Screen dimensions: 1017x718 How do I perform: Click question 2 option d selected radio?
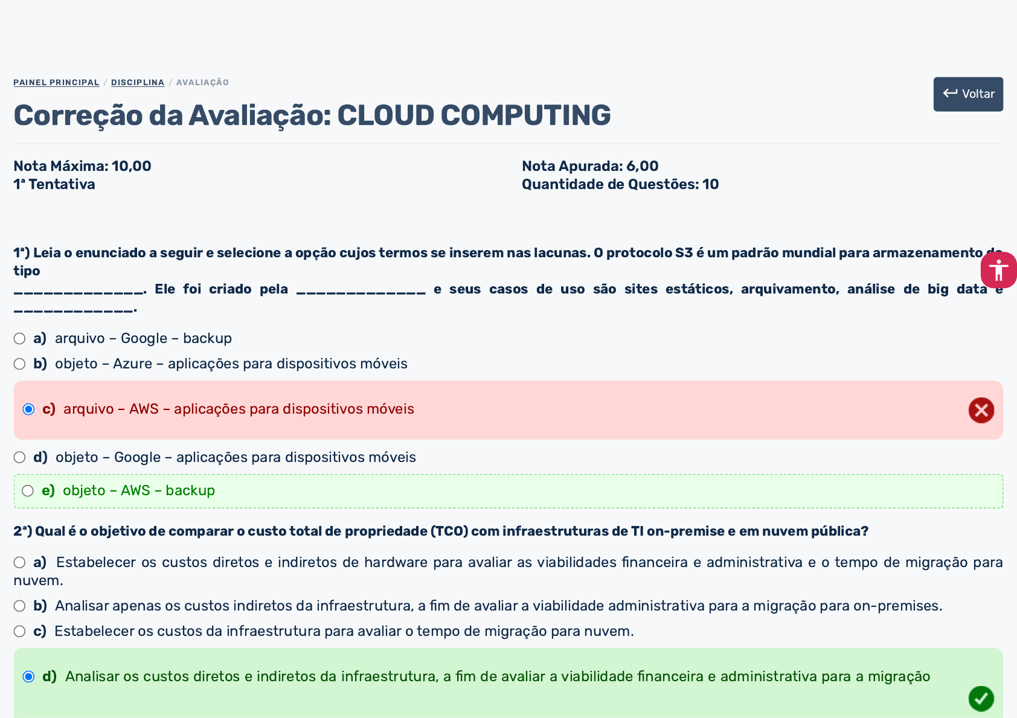click(x=28, y=676)
